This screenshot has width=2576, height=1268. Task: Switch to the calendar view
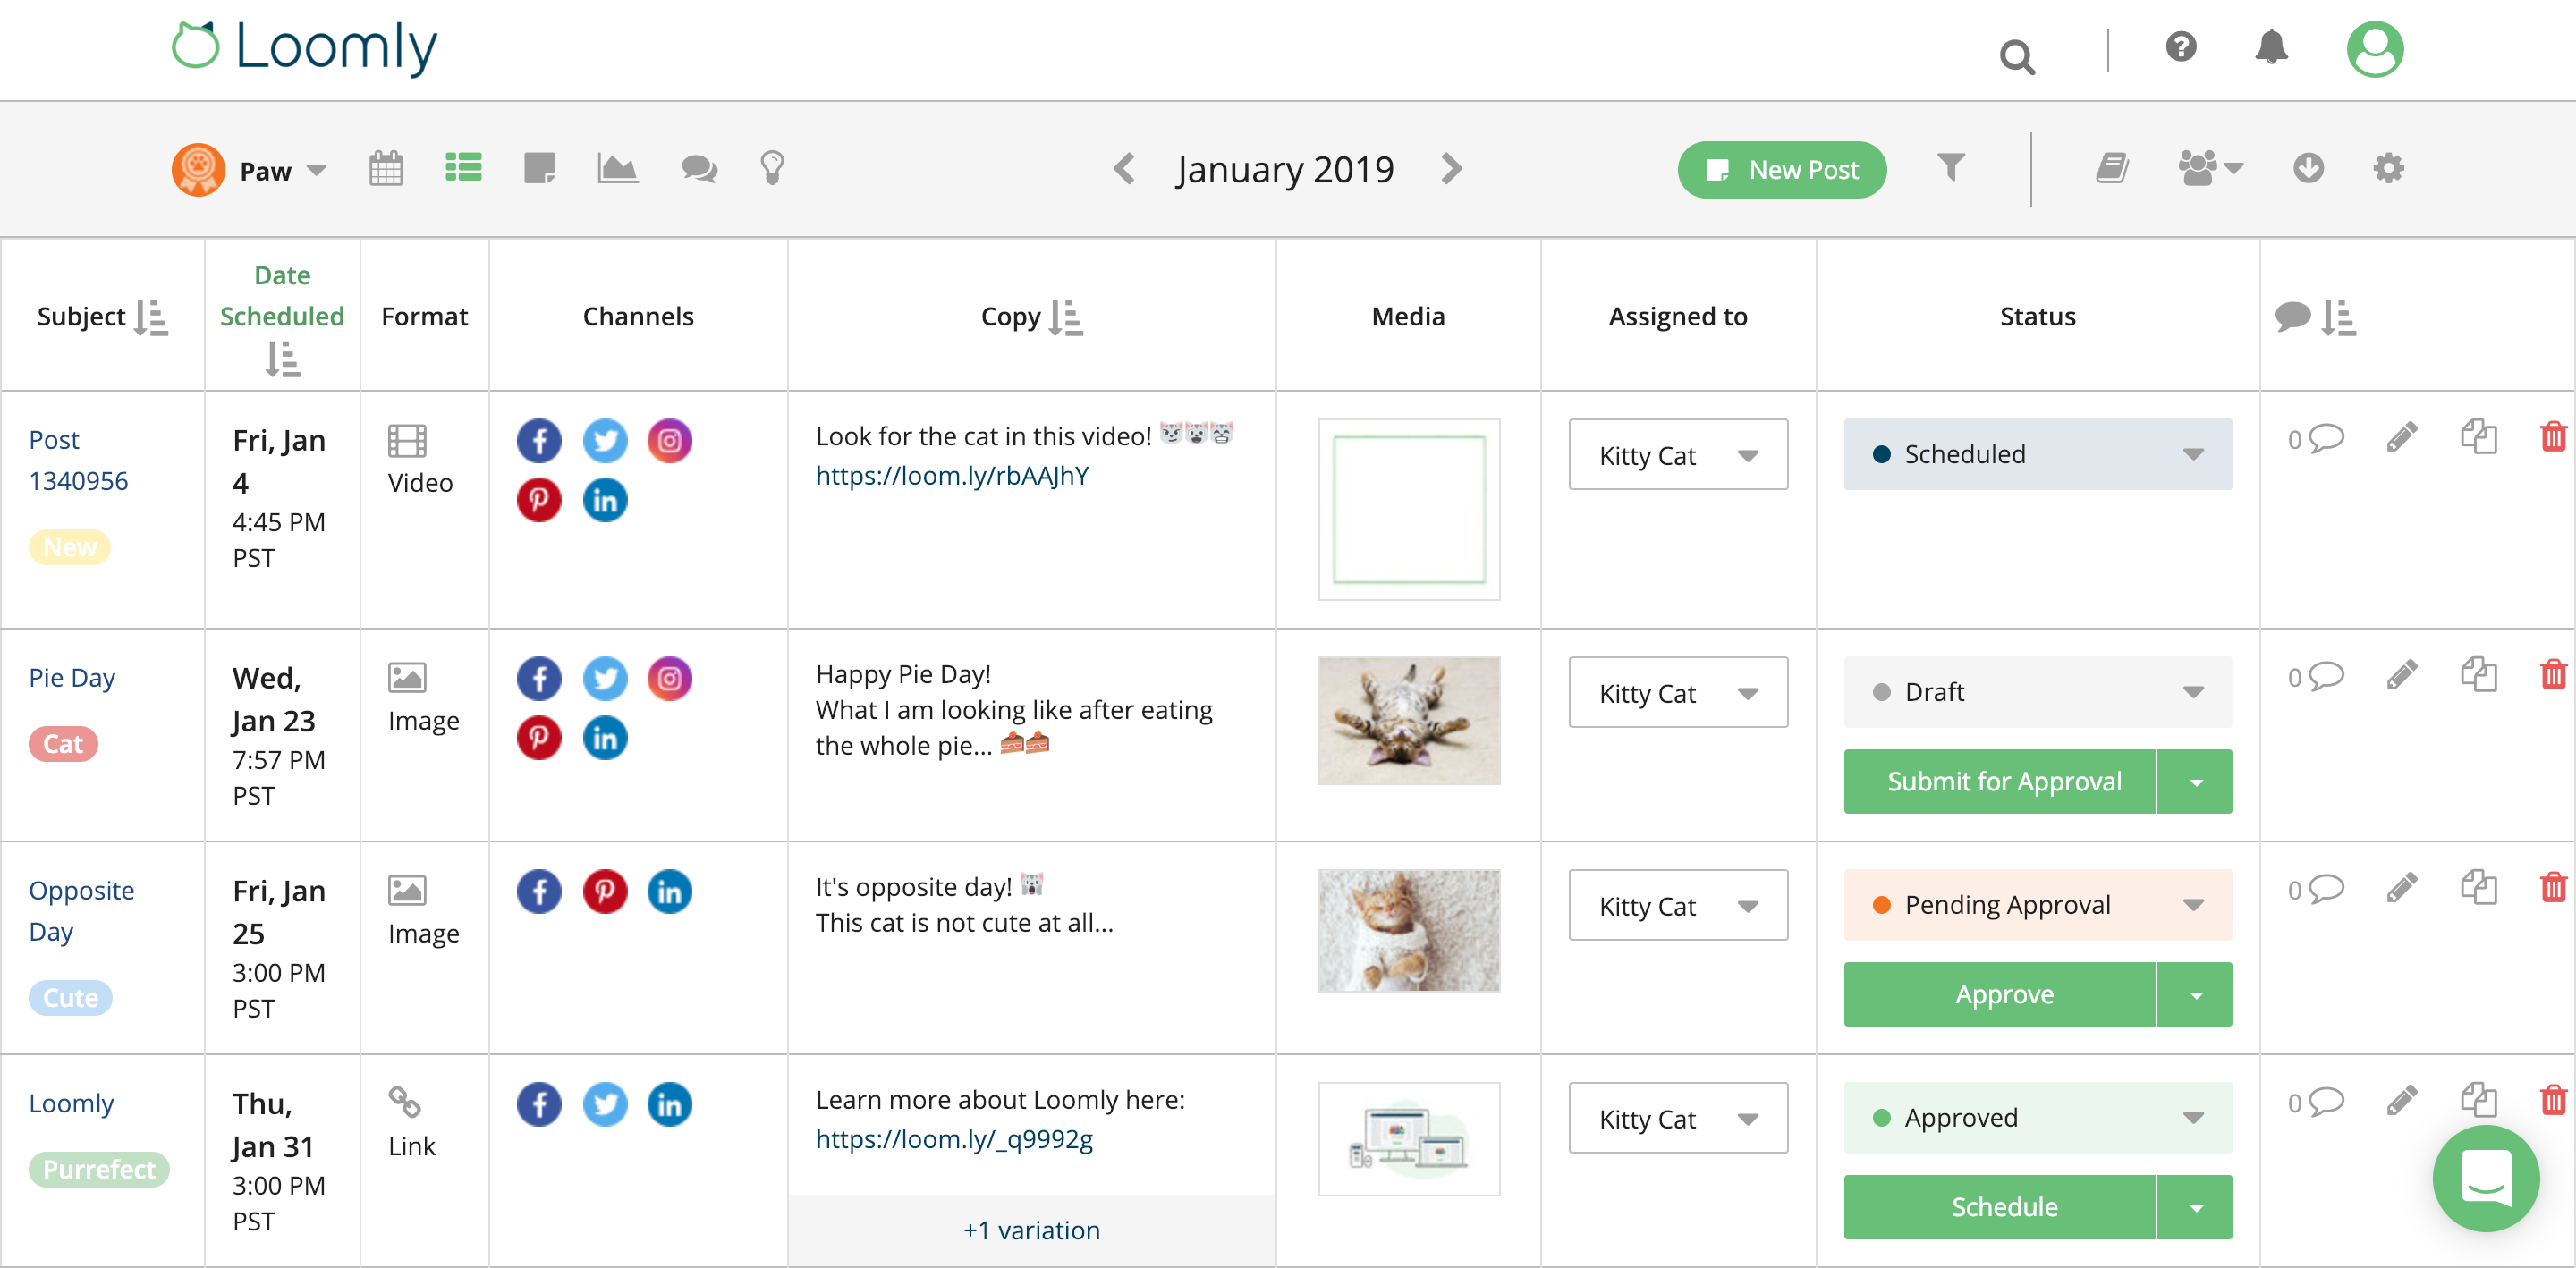pyautogui.click(x=386, y=168)
